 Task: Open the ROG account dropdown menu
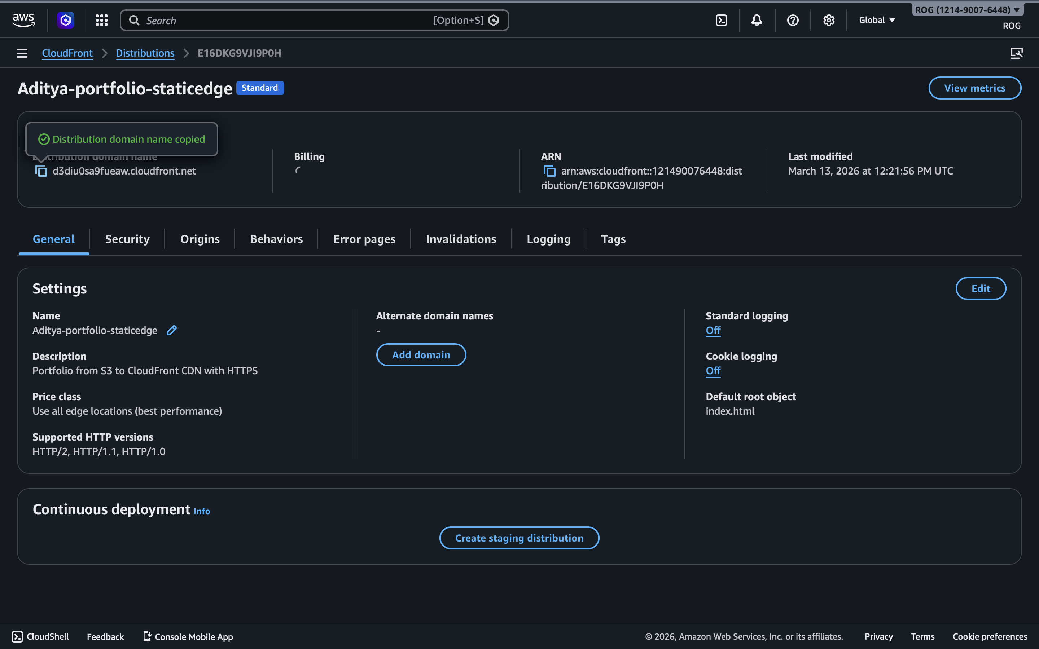(x=967, y=10)
